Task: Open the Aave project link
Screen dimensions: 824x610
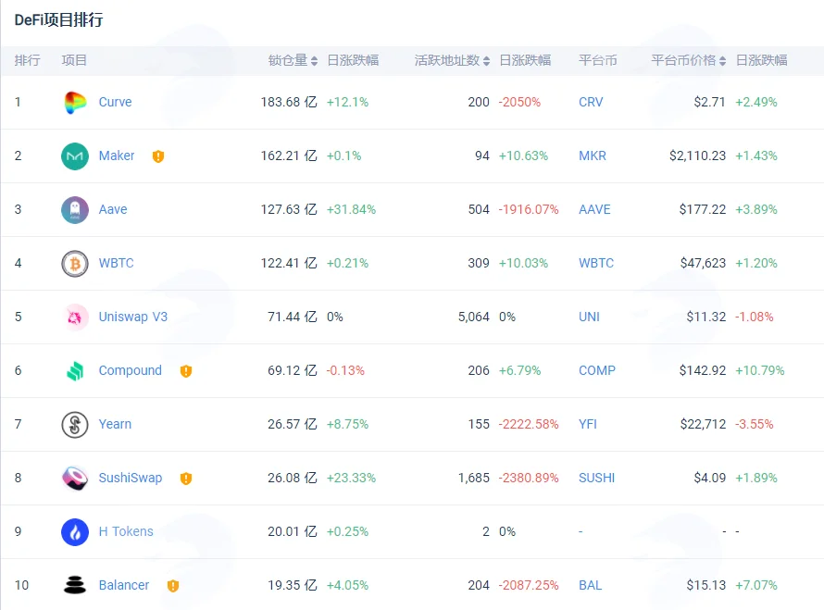Action: click(x=113, y=209)
